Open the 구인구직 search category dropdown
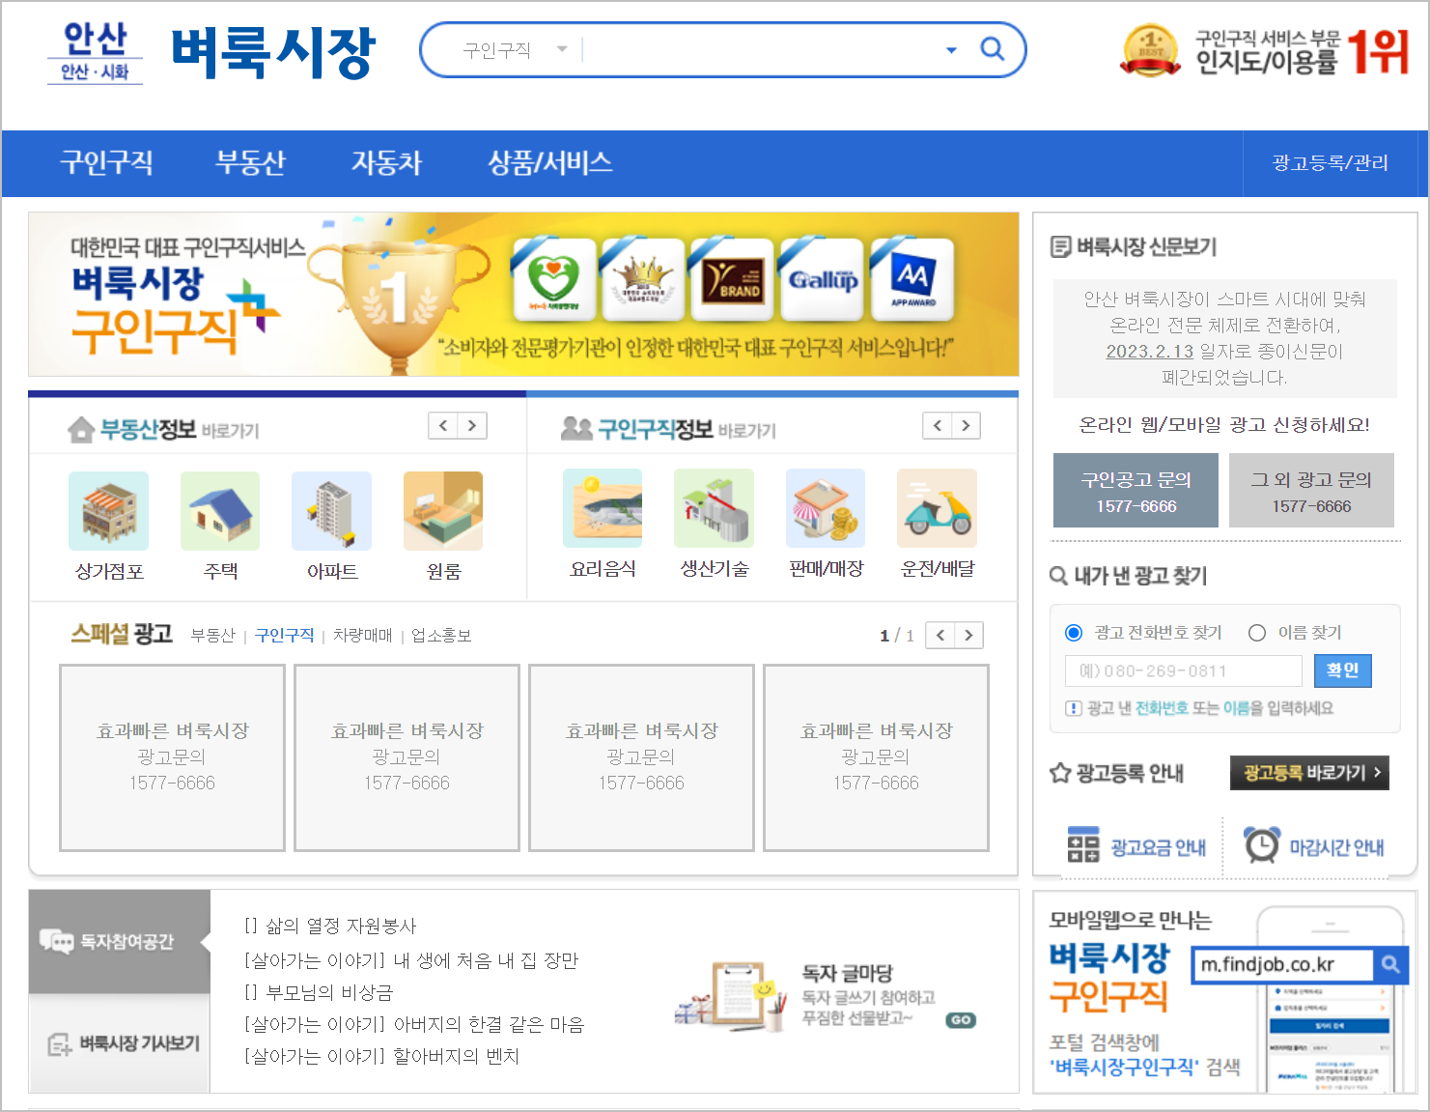 [x=516, y=49]
